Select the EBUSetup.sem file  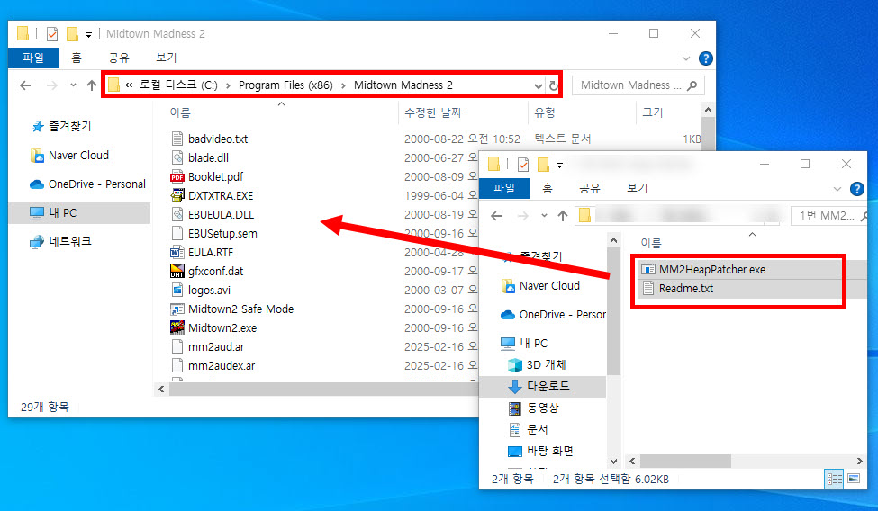coord(222,233)
